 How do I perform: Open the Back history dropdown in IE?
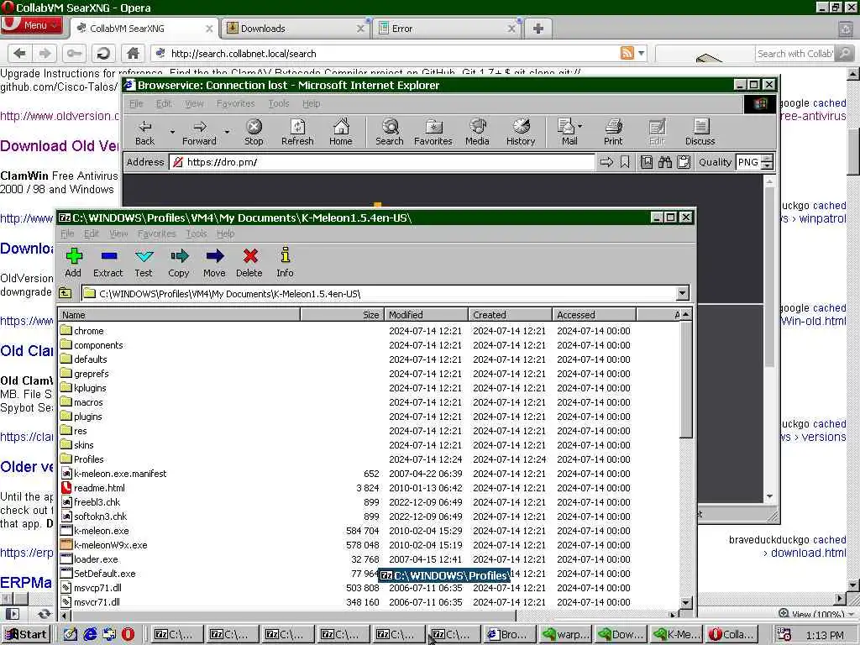(172, 132)
